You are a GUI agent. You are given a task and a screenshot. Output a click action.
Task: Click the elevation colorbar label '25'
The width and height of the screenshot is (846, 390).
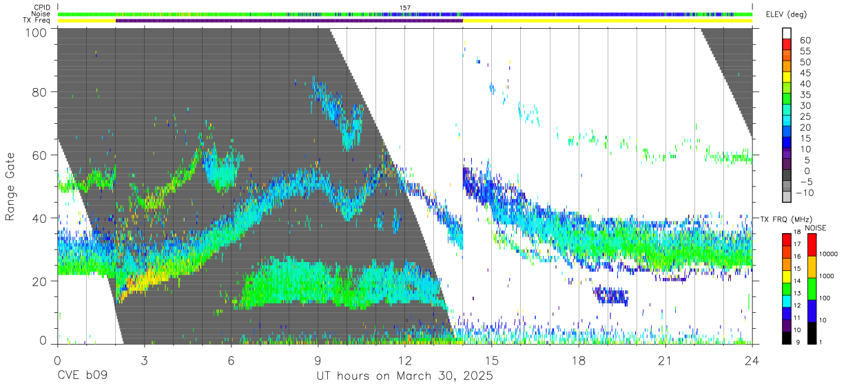point(805,117)
